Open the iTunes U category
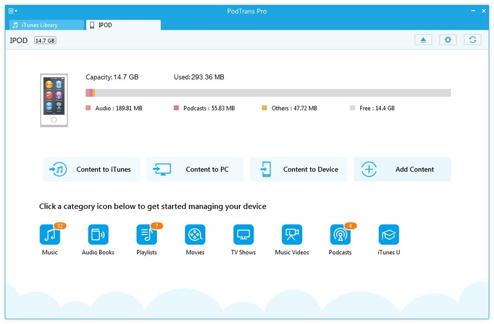This screenshot has width=494, height=324. 389,235
